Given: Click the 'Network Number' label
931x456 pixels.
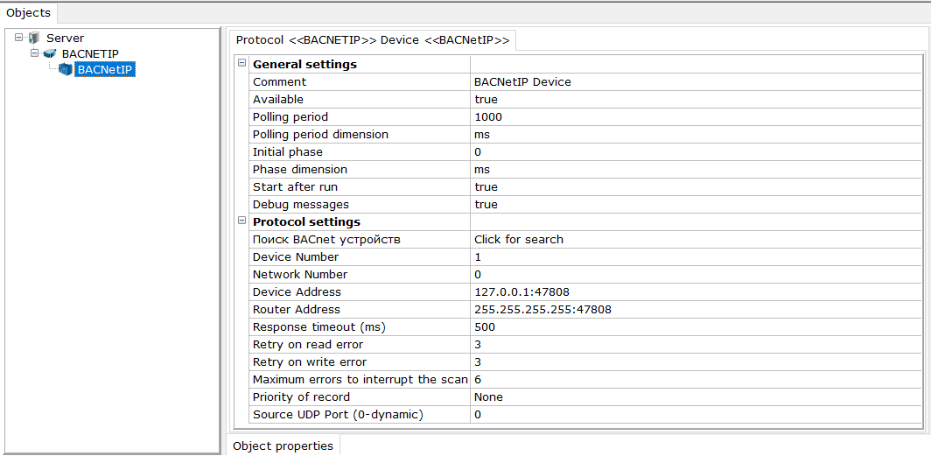Looking at the screenshot, I should coord(300,275).
